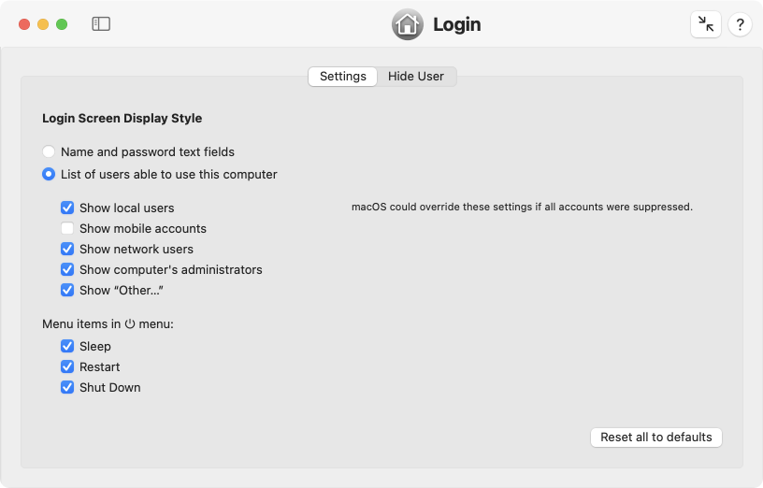763x488 pixels.
Task: Switch to the Settings tab
Action: [x=342, y=77]
